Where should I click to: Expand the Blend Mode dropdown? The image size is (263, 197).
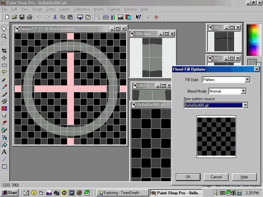(243, 91)
